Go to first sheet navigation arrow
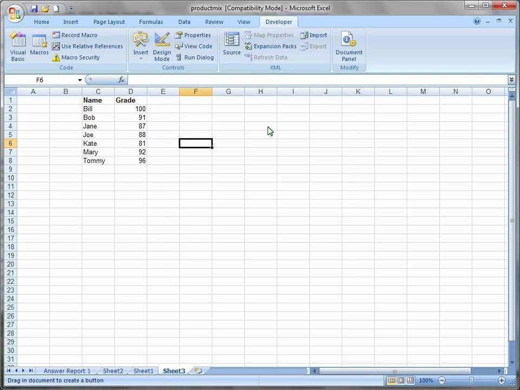The height and width of the screenshot is (390, 520). (9, 370)
